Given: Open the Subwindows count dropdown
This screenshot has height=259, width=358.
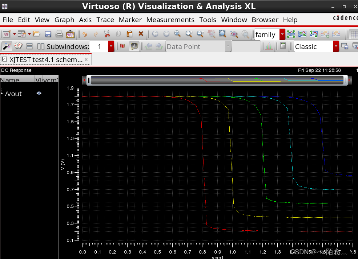Looking at the screenshot, I should tap(111, 46).
